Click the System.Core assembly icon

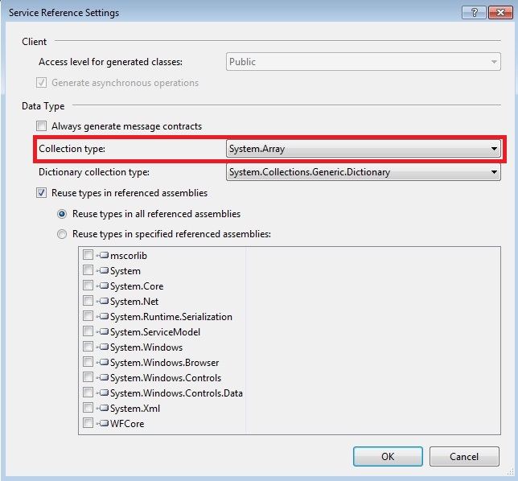102,286
